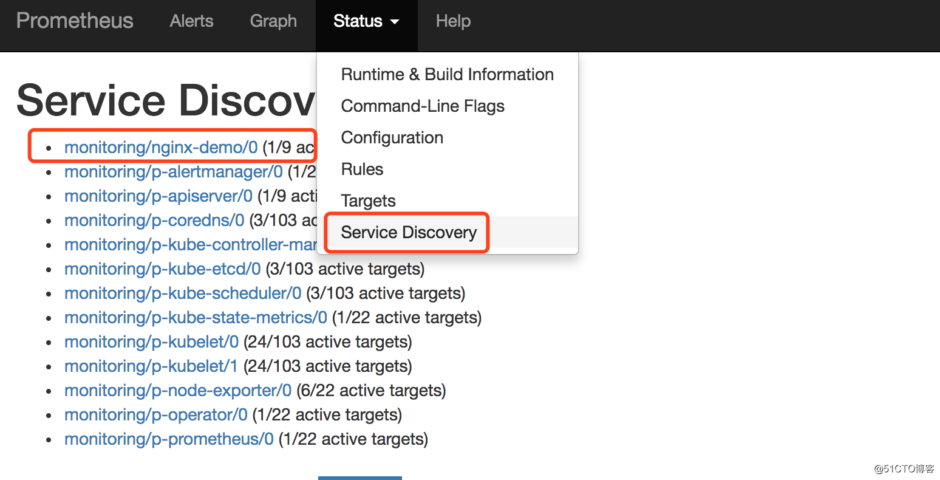Click '(1/22 active targets)' beside p-kube-state-metrics

(x=407, y=317)
